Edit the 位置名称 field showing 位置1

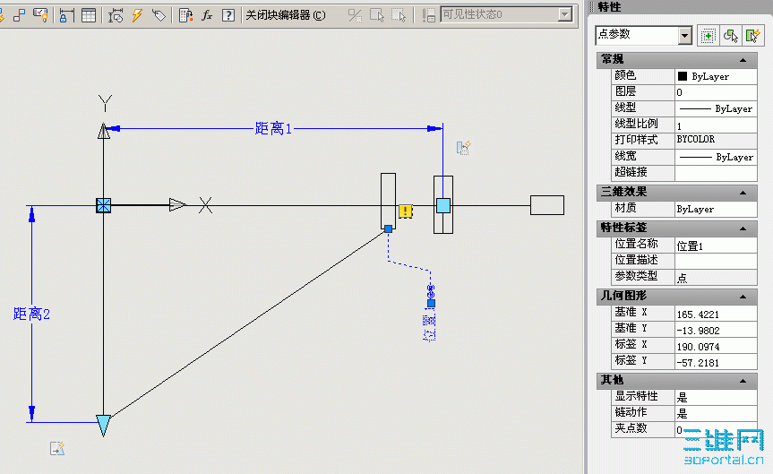(716, 246)
